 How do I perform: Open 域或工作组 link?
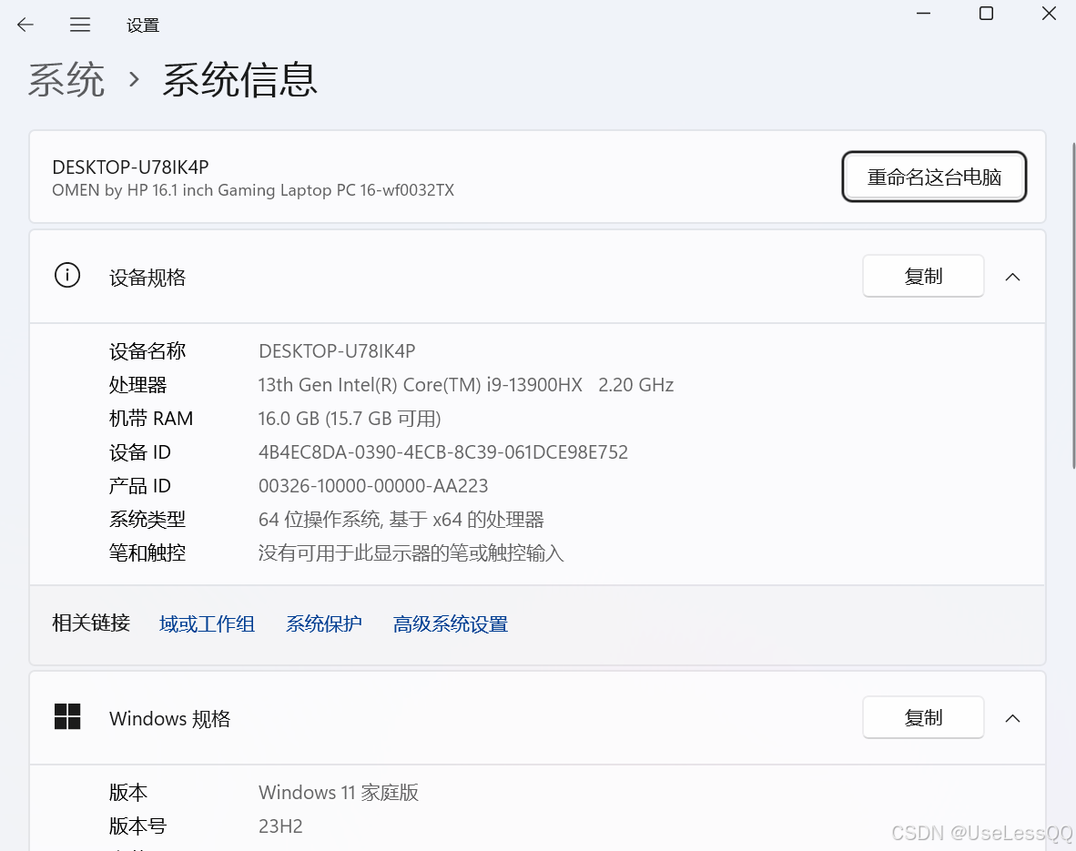tap(207, 623)
